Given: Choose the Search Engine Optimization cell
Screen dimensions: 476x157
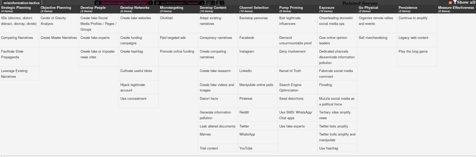Looking at the screenshot, I should [290, 88].
